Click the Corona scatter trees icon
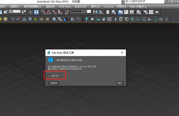 point(104,19)
